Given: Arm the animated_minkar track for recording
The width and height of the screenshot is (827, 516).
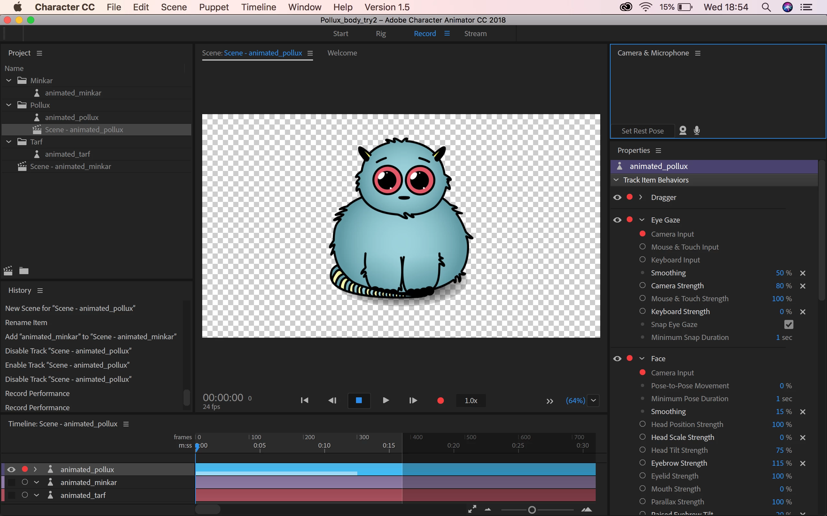Looking at the screenshot, I should pos(25,482).
